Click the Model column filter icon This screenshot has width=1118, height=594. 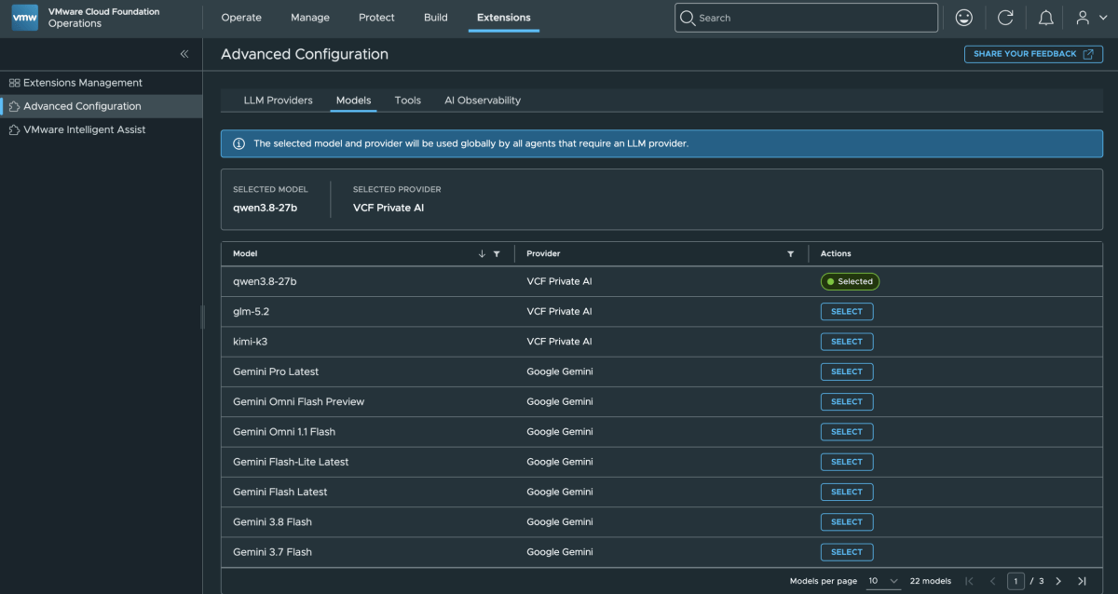[x=497, y=253]
